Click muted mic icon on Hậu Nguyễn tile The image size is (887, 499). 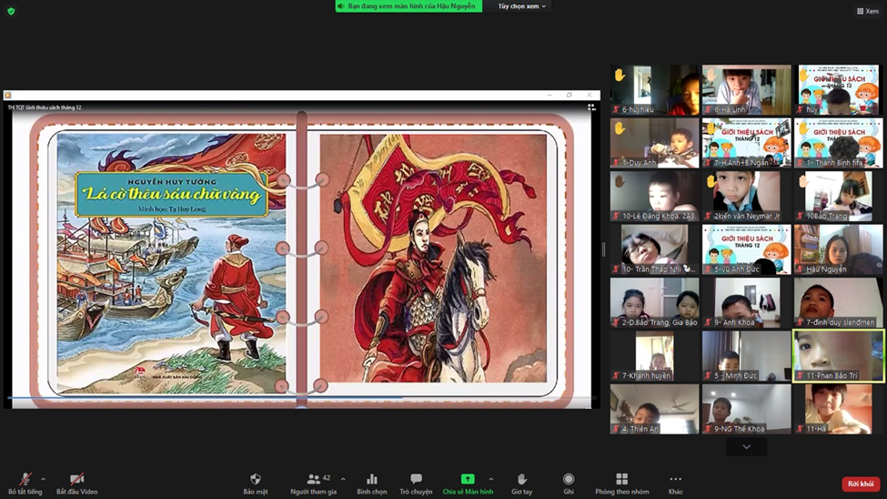tap(800, 269)
